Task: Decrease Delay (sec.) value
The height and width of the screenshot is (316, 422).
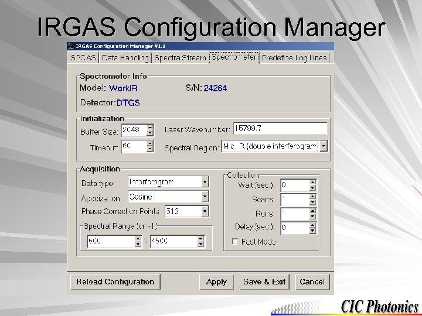Action: pos(312,231)
